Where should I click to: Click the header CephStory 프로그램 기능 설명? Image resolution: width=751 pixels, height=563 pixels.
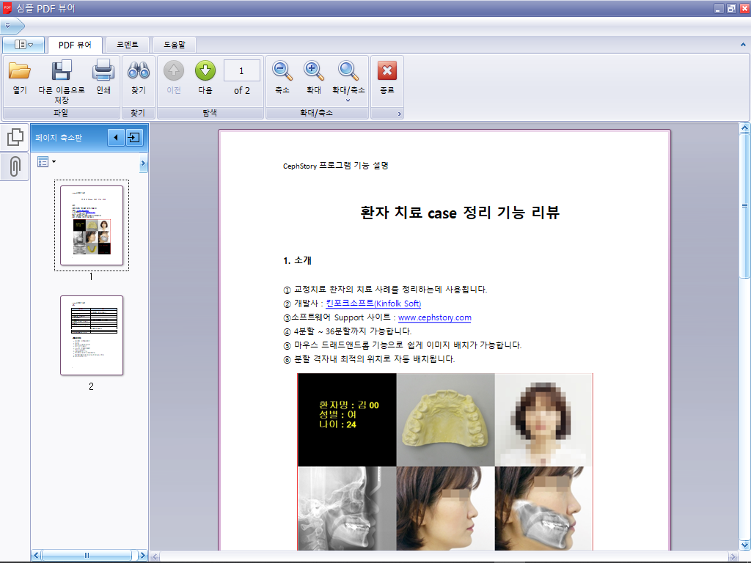point(336,166)
